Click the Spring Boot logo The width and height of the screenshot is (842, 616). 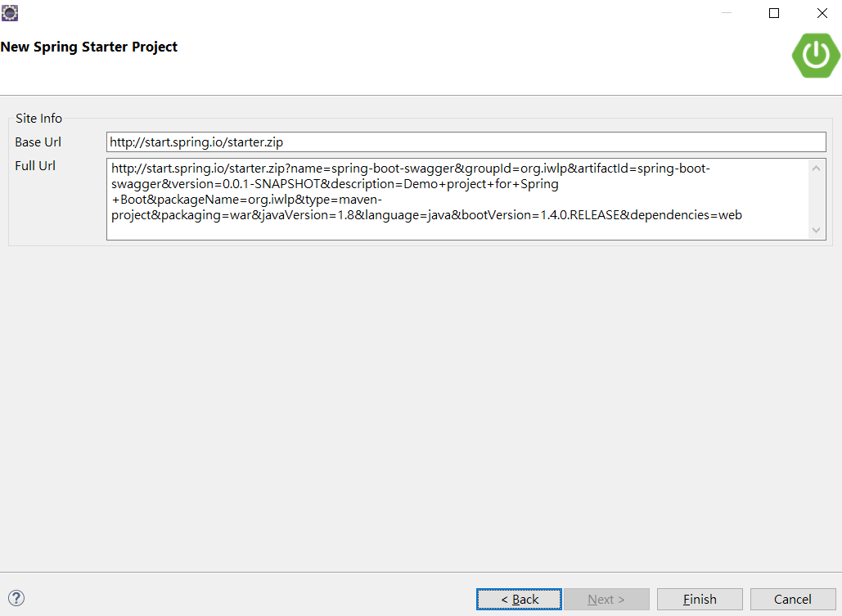(815, 55)
